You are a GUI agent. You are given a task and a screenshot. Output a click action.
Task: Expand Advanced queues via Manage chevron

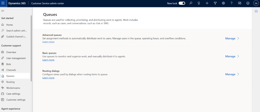point(238,39)
